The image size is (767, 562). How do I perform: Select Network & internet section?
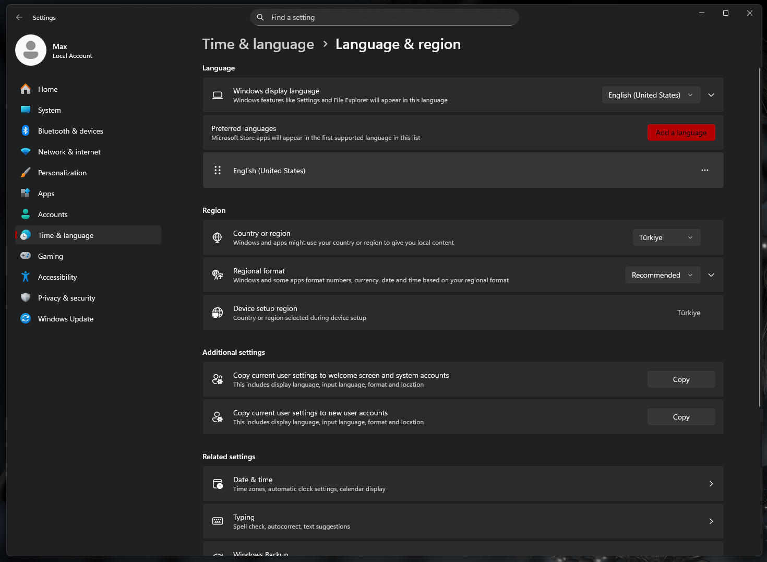pos(88,152)
